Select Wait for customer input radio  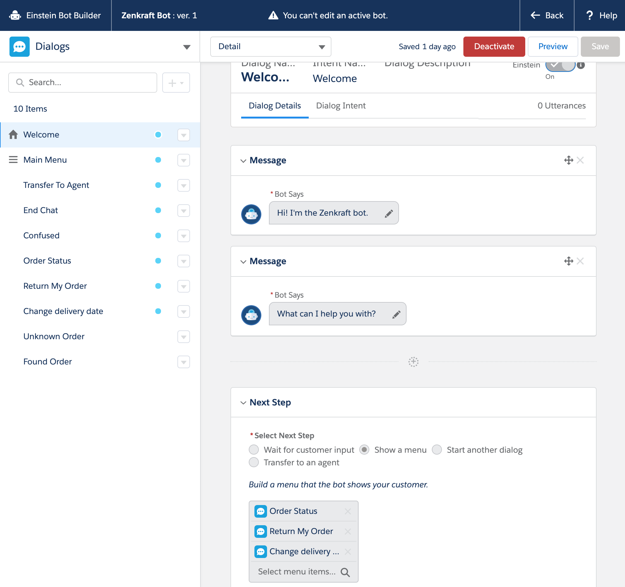(254, 450)
